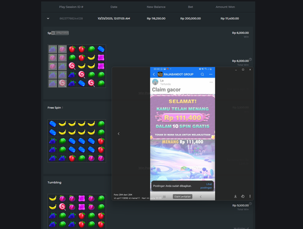This screenshot has height=229, width=303.
Task: Click the Lihat postingan link
Action: pyautogui.click(x=206, y=186)
